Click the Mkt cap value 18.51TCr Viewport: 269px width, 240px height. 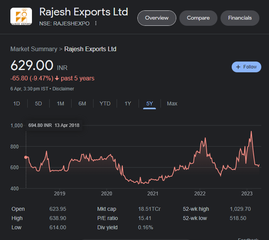(x=149, y=209)
